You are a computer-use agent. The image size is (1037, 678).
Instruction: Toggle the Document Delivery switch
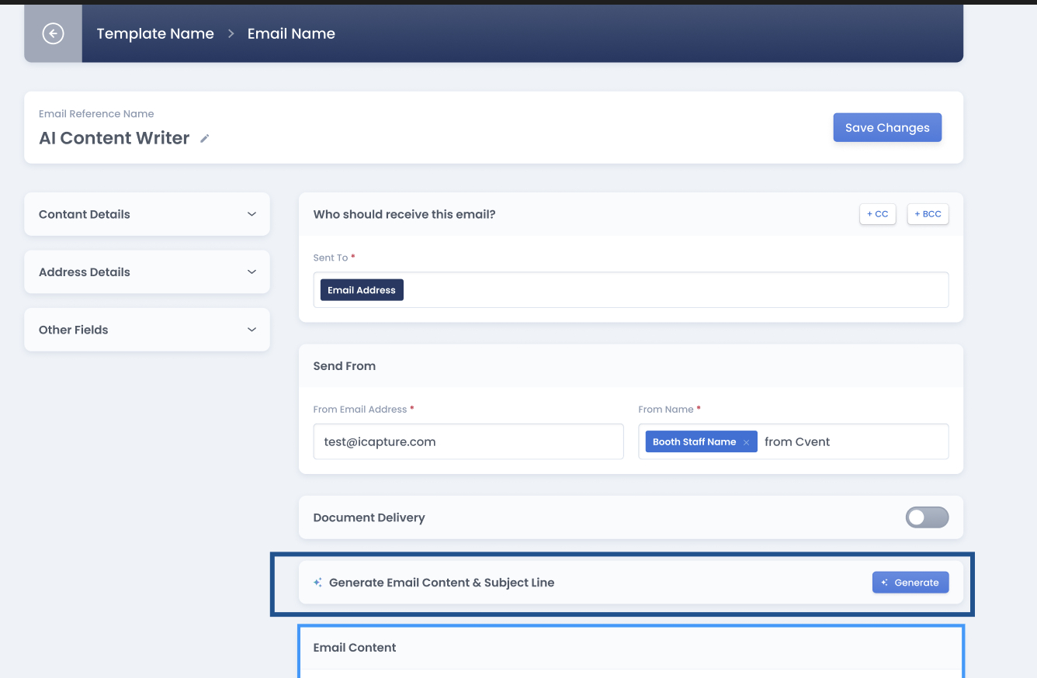[927, 517]
